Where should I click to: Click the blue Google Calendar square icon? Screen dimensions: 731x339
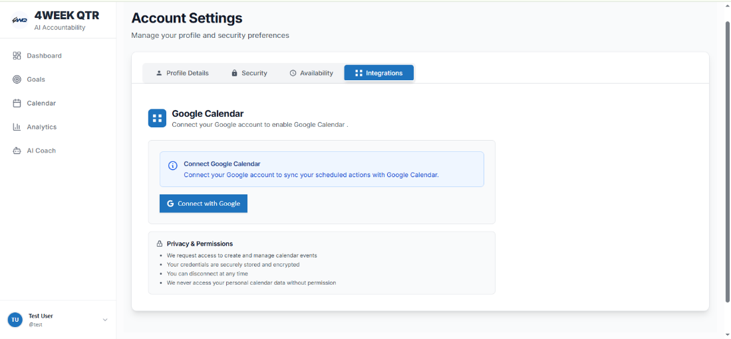(157, 118)
